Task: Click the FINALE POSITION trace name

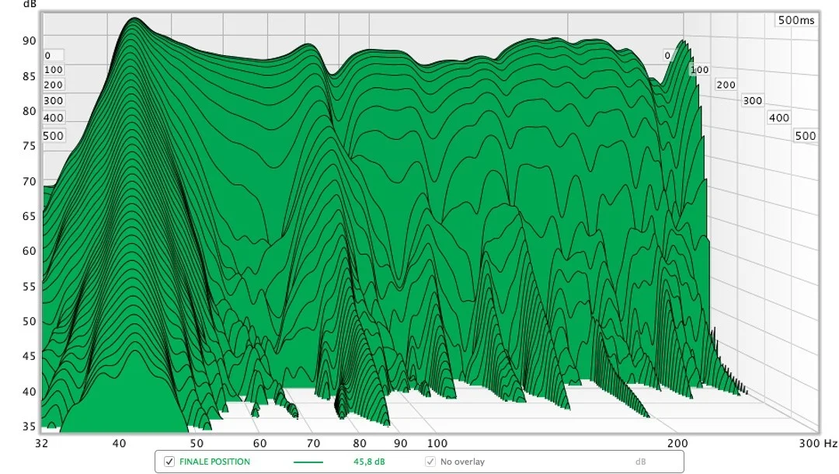Action: pos(214,462)
